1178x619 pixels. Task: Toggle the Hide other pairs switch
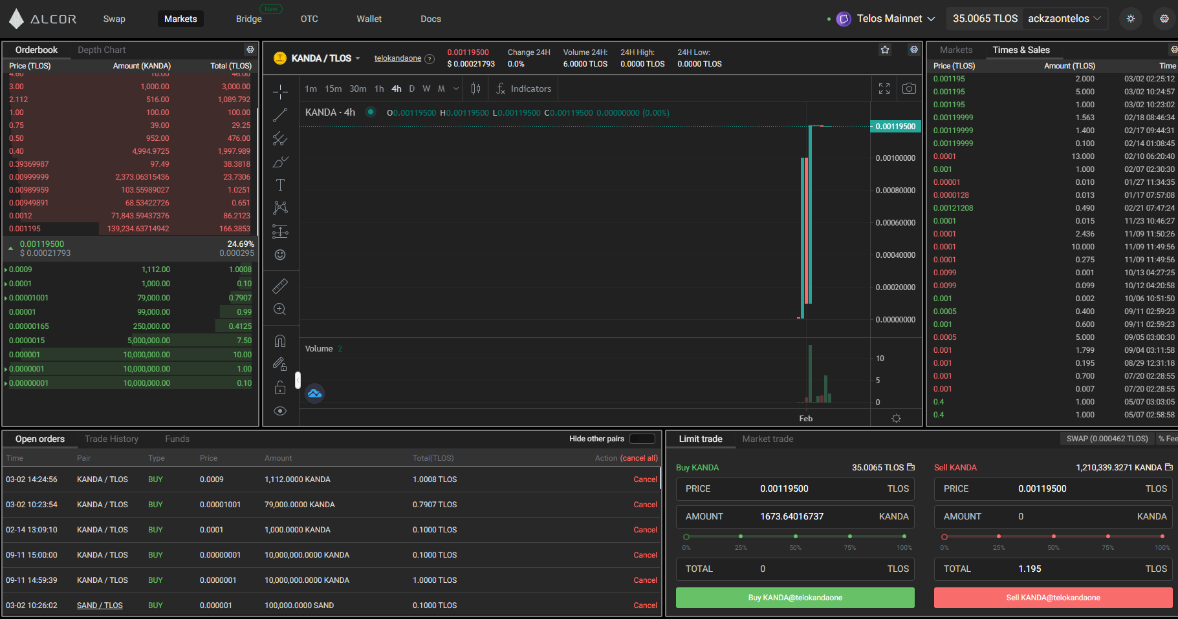pyautogui.click(x=642, y=439)
